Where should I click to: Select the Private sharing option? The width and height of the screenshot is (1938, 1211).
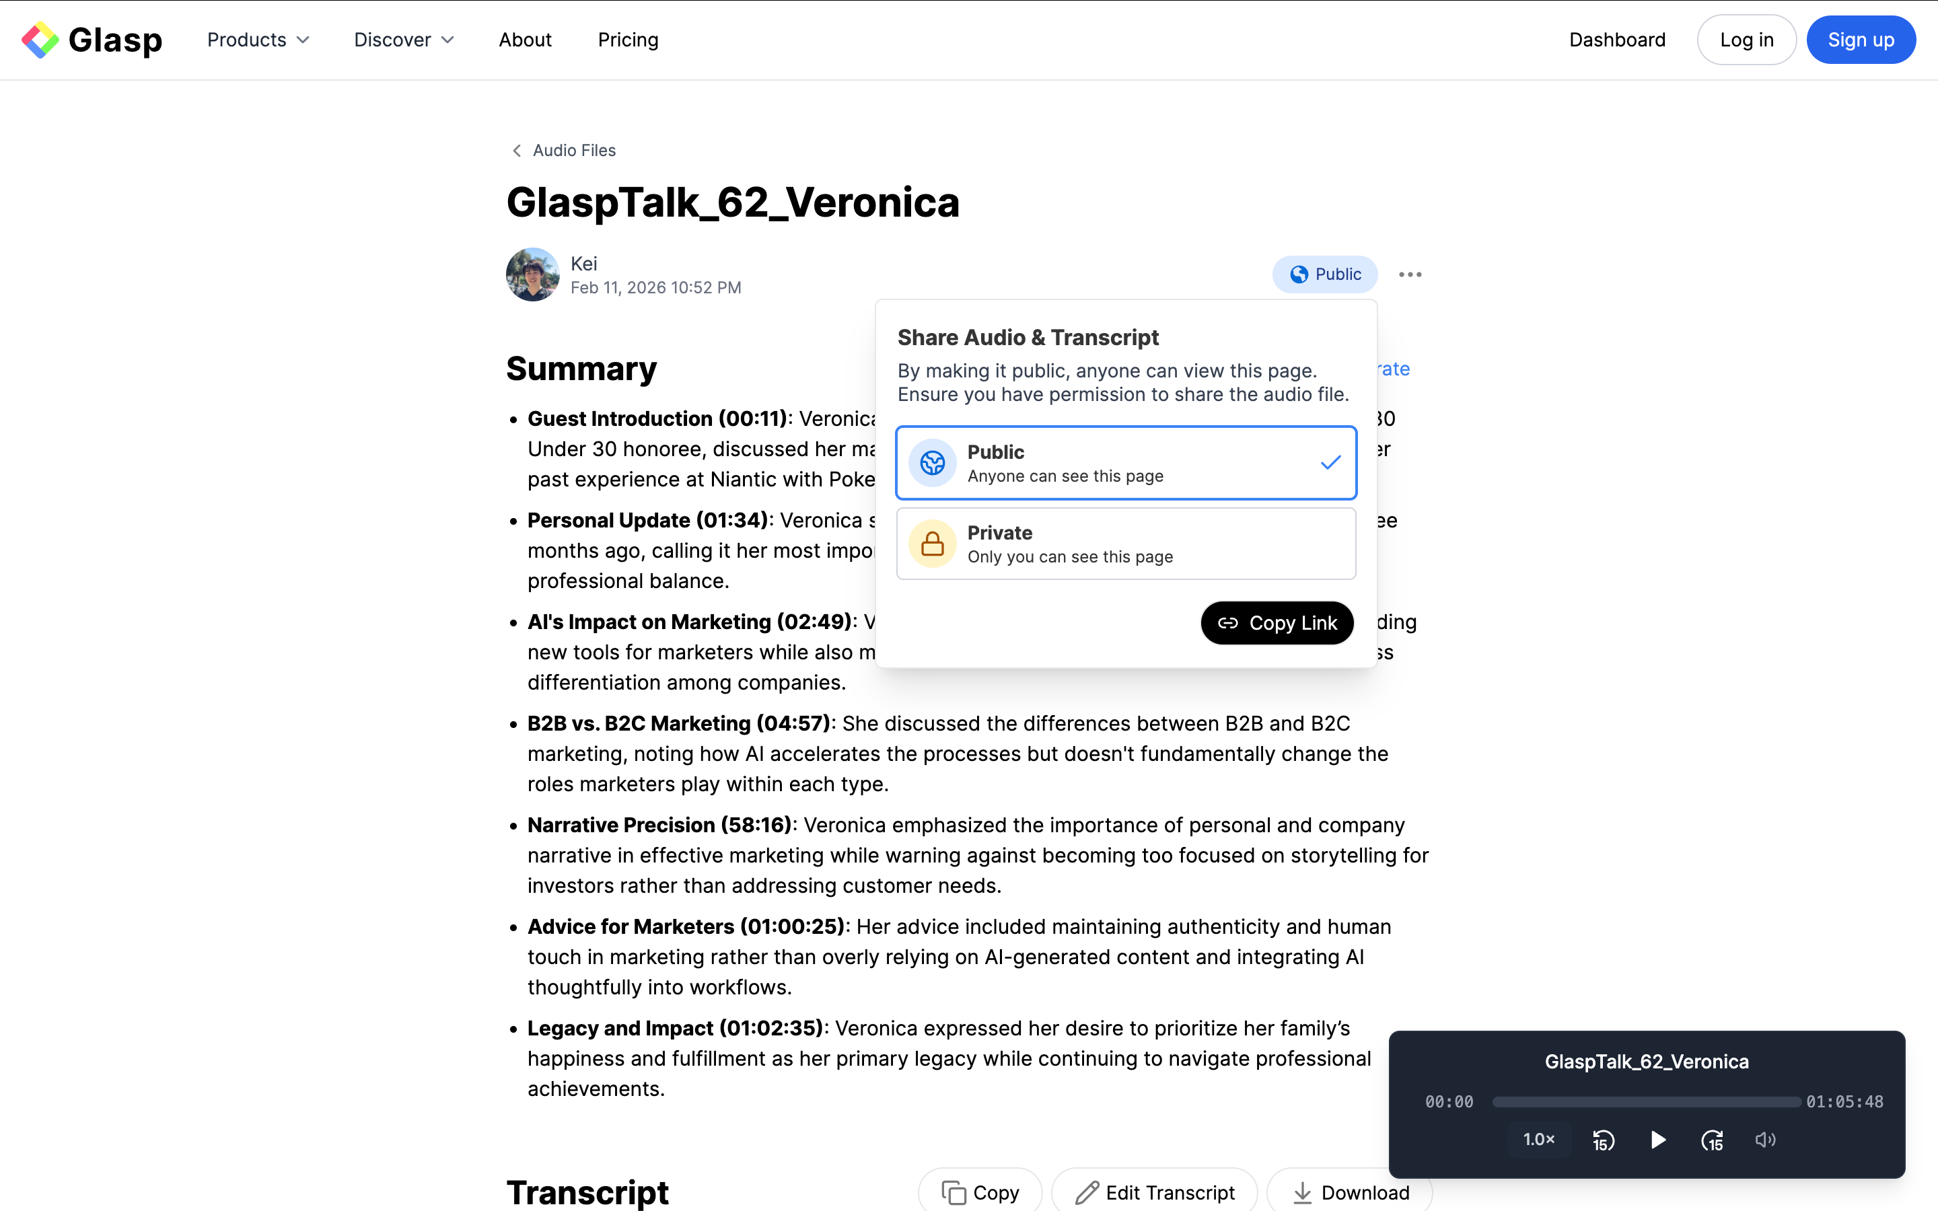1126,544
